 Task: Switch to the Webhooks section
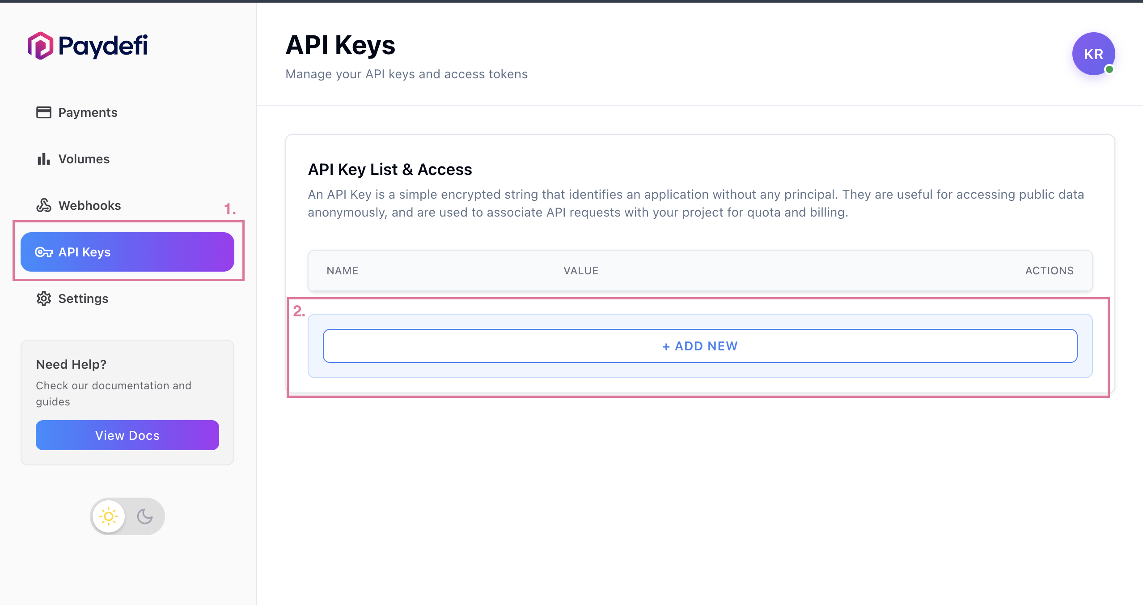click(89, 205)
